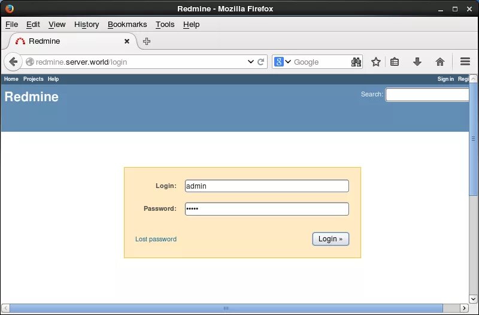Image resolution: width=479 pixels, height=315 pixels.
Task: Open the Firefox hamburger menu
Action: click(465, 62)
